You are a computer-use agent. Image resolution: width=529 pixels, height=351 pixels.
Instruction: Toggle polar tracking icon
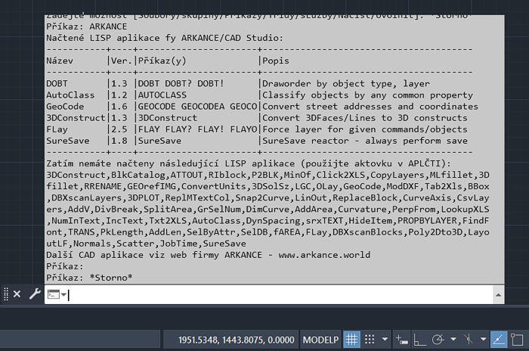[437, 340]
